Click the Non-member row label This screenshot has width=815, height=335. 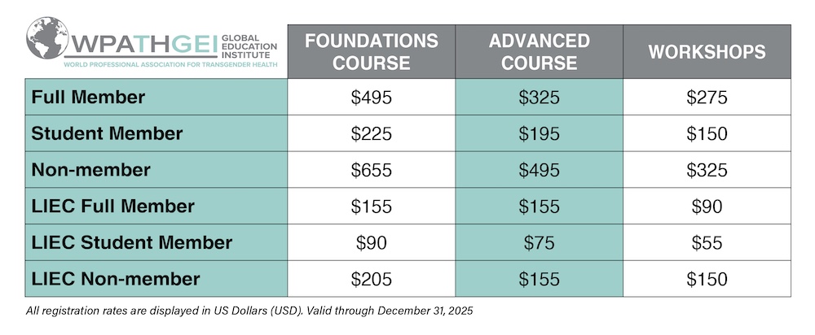[x=91, y=170]
